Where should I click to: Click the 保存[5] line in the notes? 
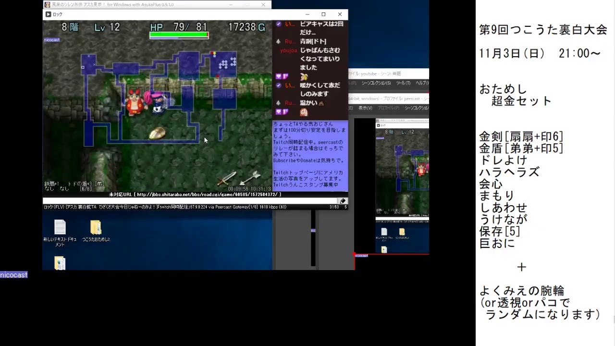[500, 231]
